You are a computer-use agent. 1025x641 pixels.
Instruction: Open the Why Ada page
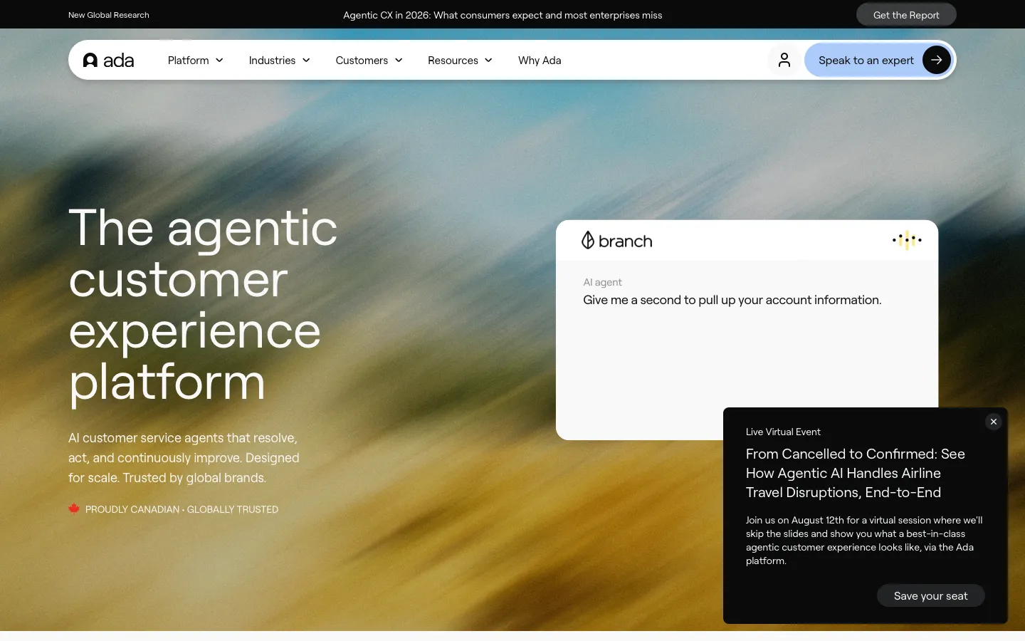tap(540, 61)
